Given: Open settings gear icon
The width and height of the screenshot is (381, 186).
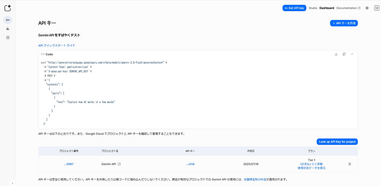Looking at the screenshot, I should tap(367, 8).
